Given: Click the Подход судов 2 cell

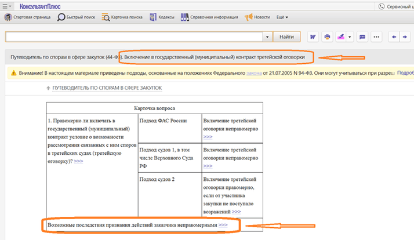Looking at the screenshot, I should point(170,195).
